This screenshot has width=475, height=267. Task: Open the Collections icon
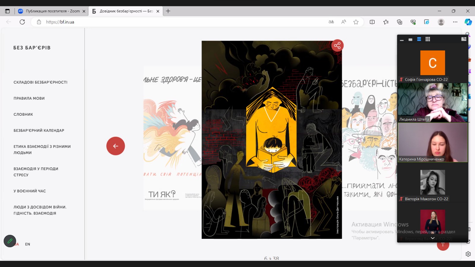pos(400,22)
